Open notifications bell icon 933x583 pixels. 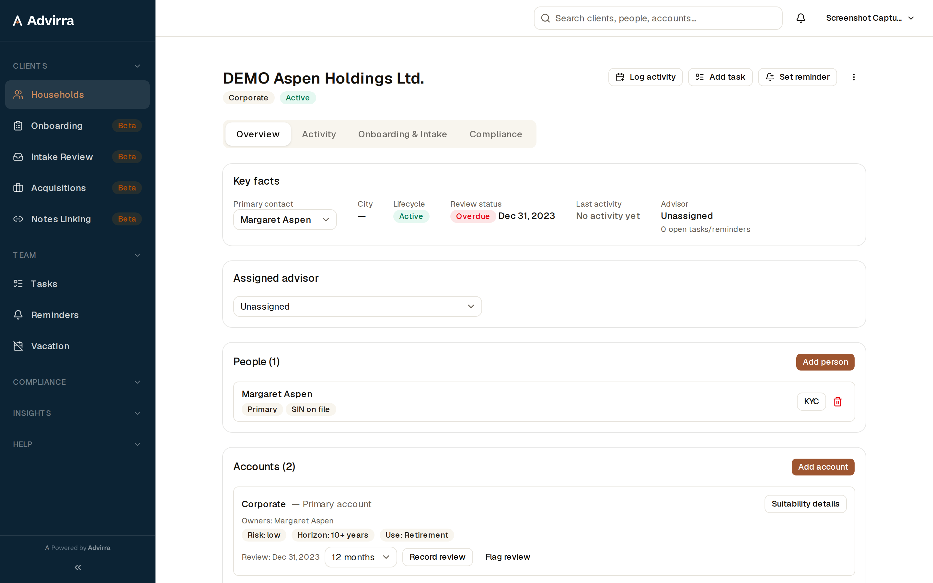(x=801, y=18)
